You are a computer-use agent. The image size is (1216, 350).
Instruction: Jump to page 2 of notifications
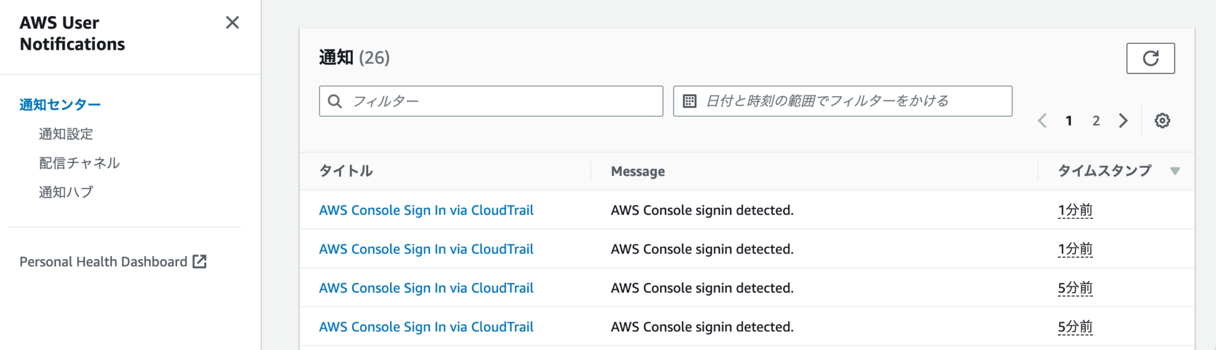point(1095,120)
